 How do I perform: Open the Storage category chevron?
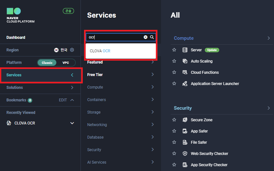click(153, 112)
